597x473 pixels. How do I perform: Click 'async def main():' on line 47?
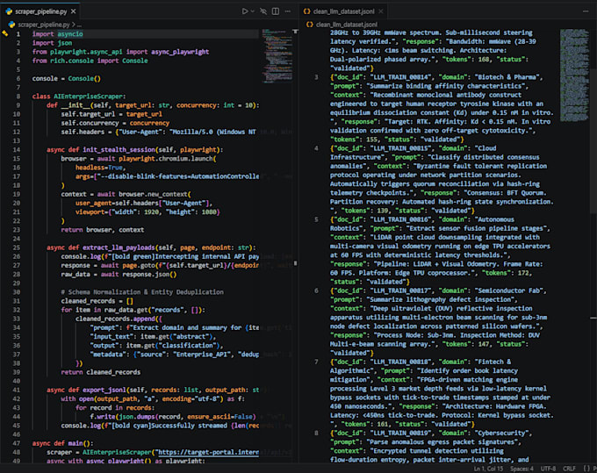pos(63,443)
